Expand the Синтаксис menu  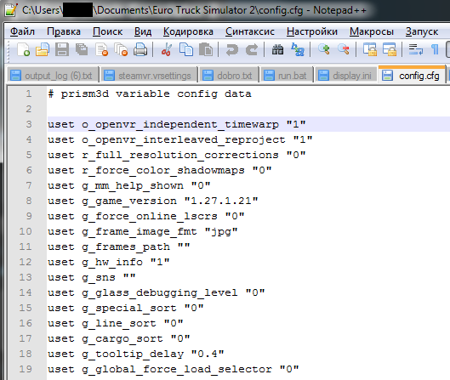click(250, 31)
